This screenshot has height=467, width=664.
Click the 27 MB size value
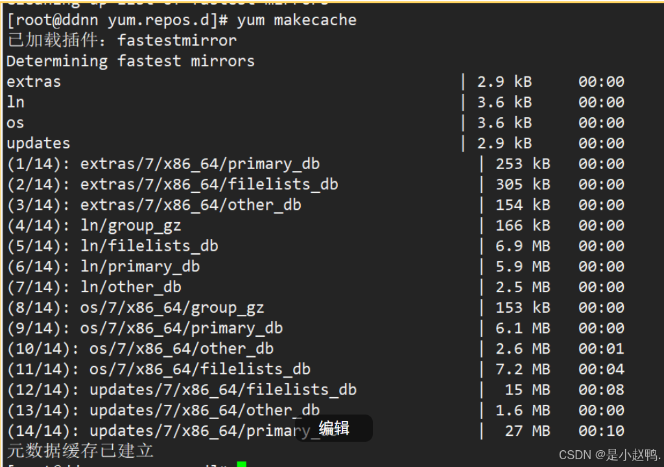click(x=527, y=431)
